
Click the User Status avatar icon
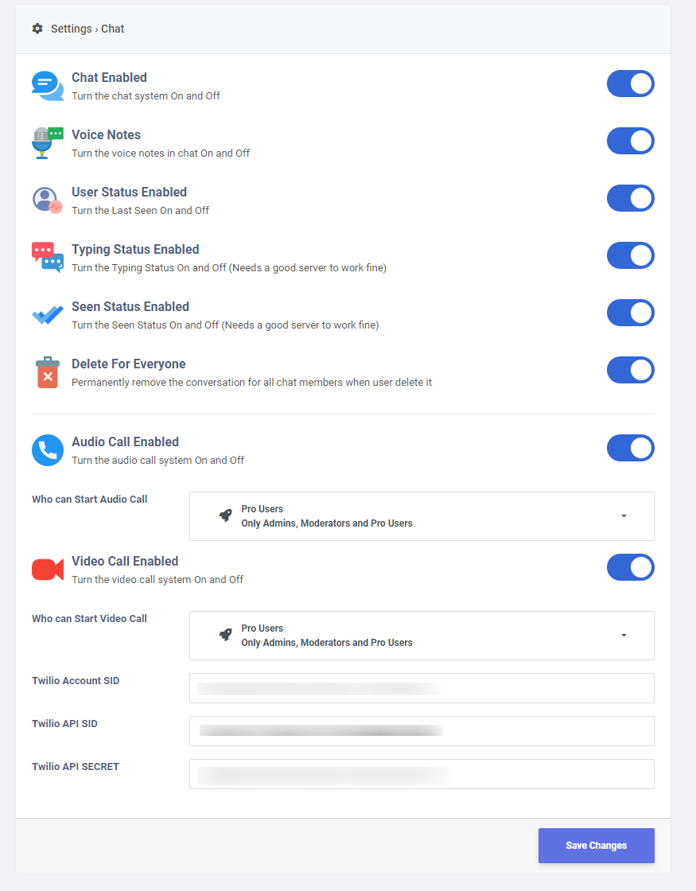[x=48, y=200]
